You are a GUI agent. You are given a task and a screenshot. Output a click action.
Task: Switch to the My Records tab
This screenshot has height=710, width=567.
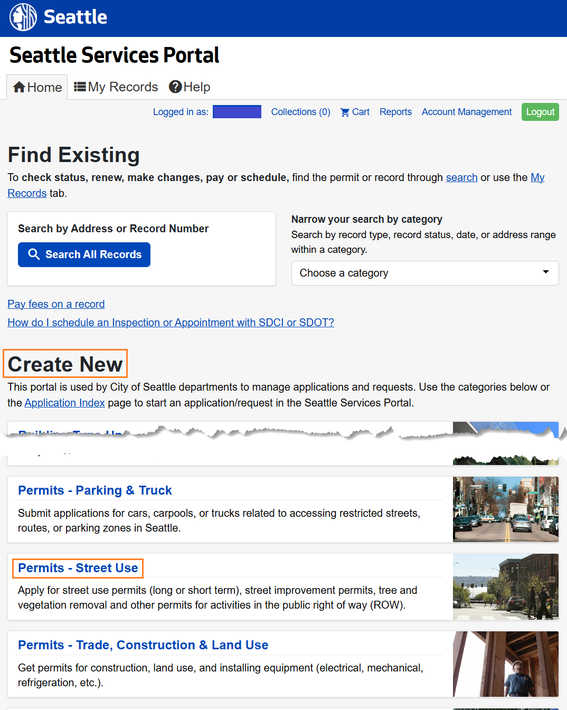point(116,87)
